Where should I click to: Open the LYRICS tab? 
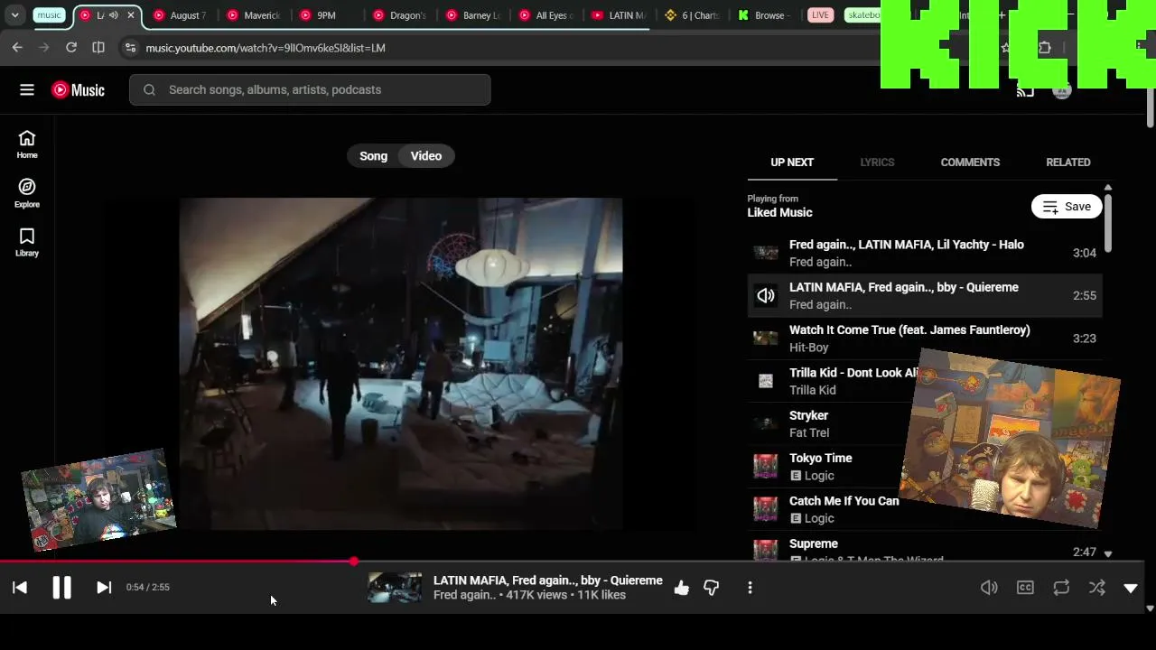pos(877,162)
